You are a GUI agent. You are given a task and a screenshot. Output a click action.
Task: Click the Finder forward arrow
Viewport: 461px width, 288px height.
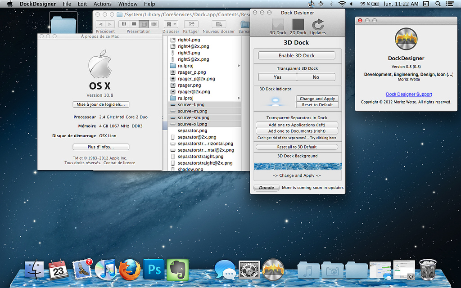tap(110, 24)
